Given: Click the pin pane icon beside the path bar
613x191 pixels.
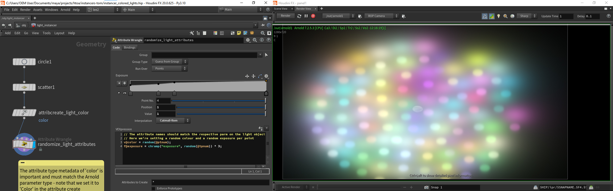Looking at the screenshot, I should point(263,25).
